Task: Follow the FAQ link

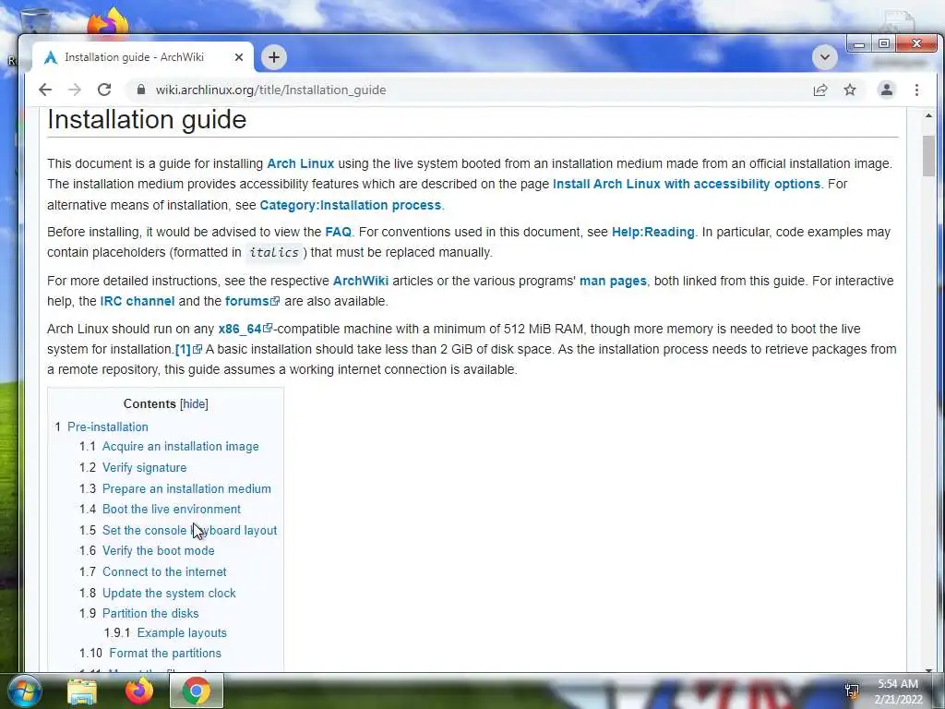Action: pyautogui.click(x=338, y=232)
